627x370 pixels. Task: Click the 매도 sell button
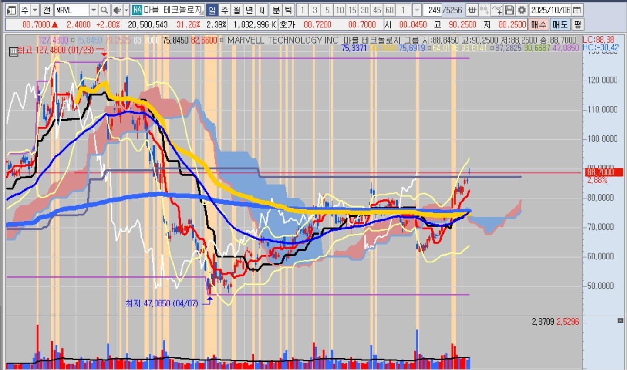click(560, 24)
